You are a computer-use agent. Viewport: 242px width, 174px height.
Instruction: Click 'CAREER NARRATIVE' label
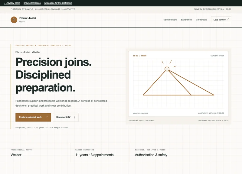tap(85, 150)
